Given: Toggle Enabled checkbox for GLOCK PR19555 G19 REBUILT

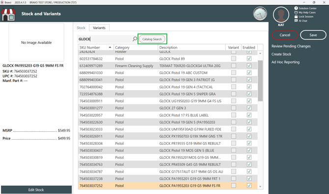Looking at the screenshot, I should tap(249, 144).
